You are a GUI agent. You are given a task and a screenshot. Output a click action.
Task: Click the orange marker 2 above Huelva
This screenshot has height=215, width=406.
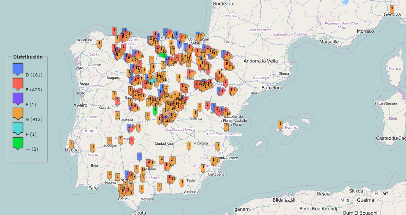109,174
